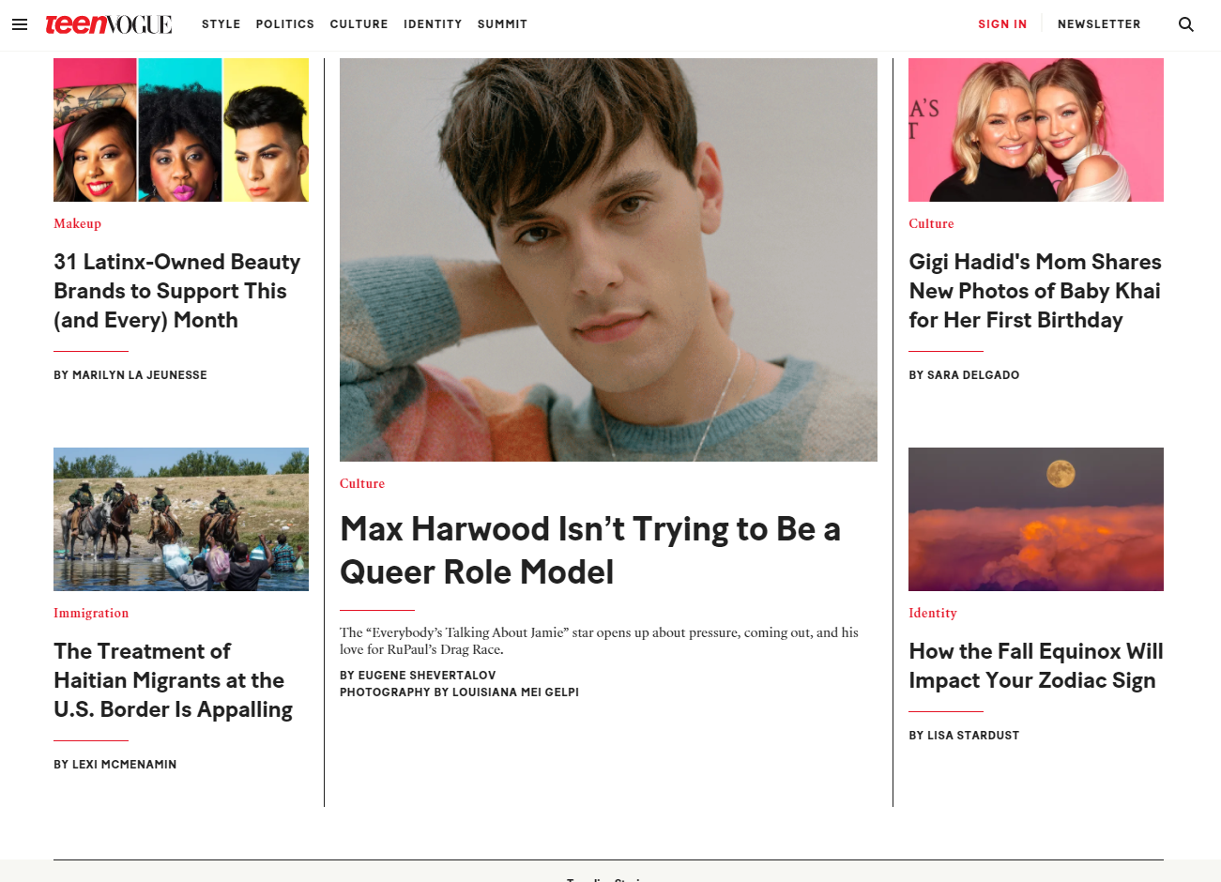Open the Fall Equinox moon thumbnail

(1036, 519)
